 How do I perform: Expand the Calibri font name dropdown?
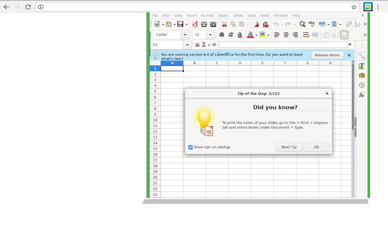coord(185,35)
